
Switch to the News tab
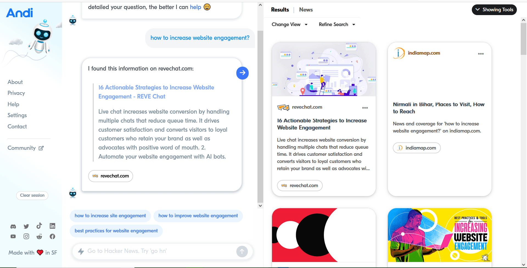click(x=306, y=10)
